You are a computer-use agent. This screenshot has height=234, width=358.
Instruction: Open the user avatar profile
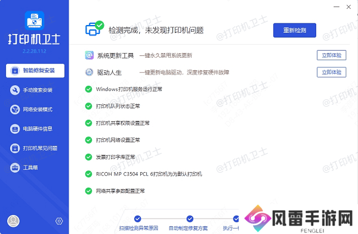(x=13, y=221)
